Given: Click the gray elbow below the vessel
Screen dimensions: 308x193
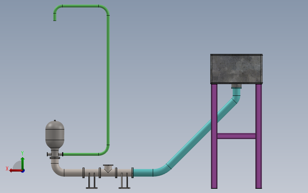Looking at the screenshot, I should tap(57, 170).
